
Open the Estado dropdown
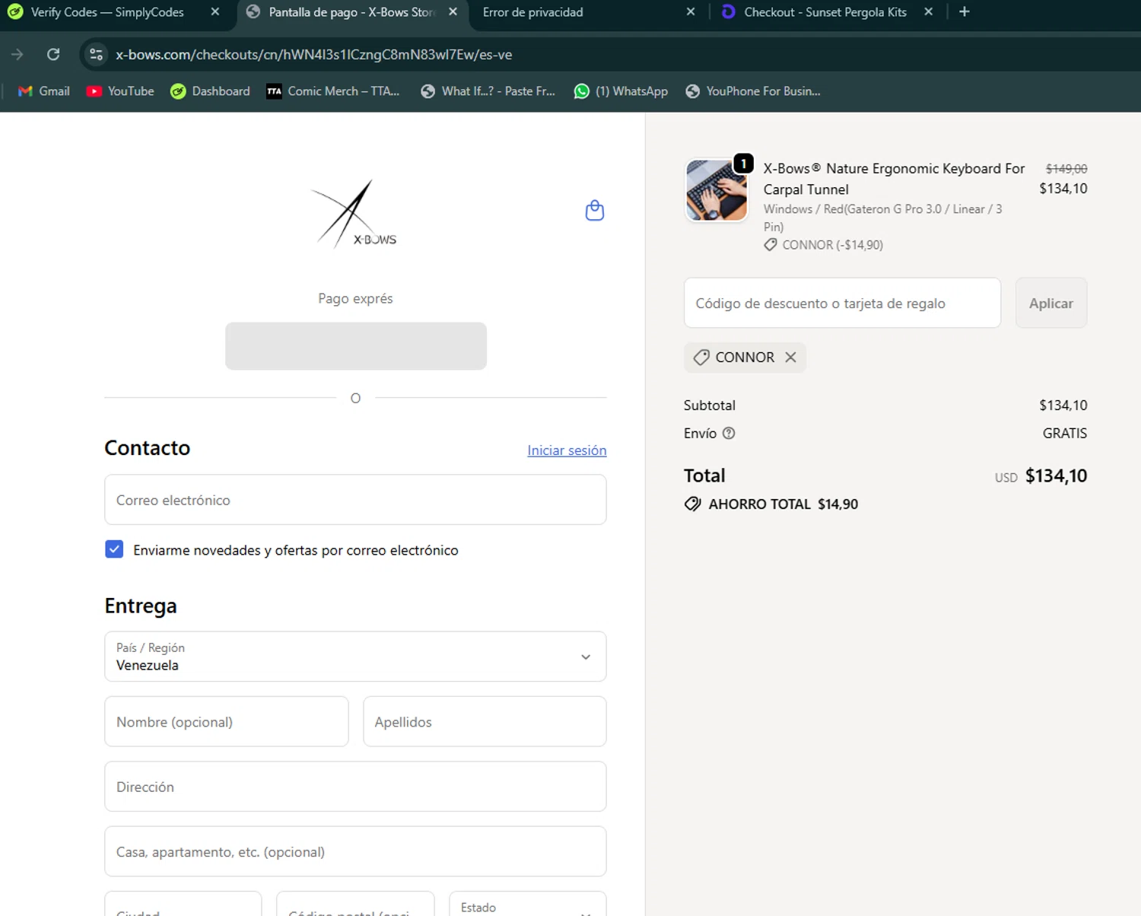point(528,904)
